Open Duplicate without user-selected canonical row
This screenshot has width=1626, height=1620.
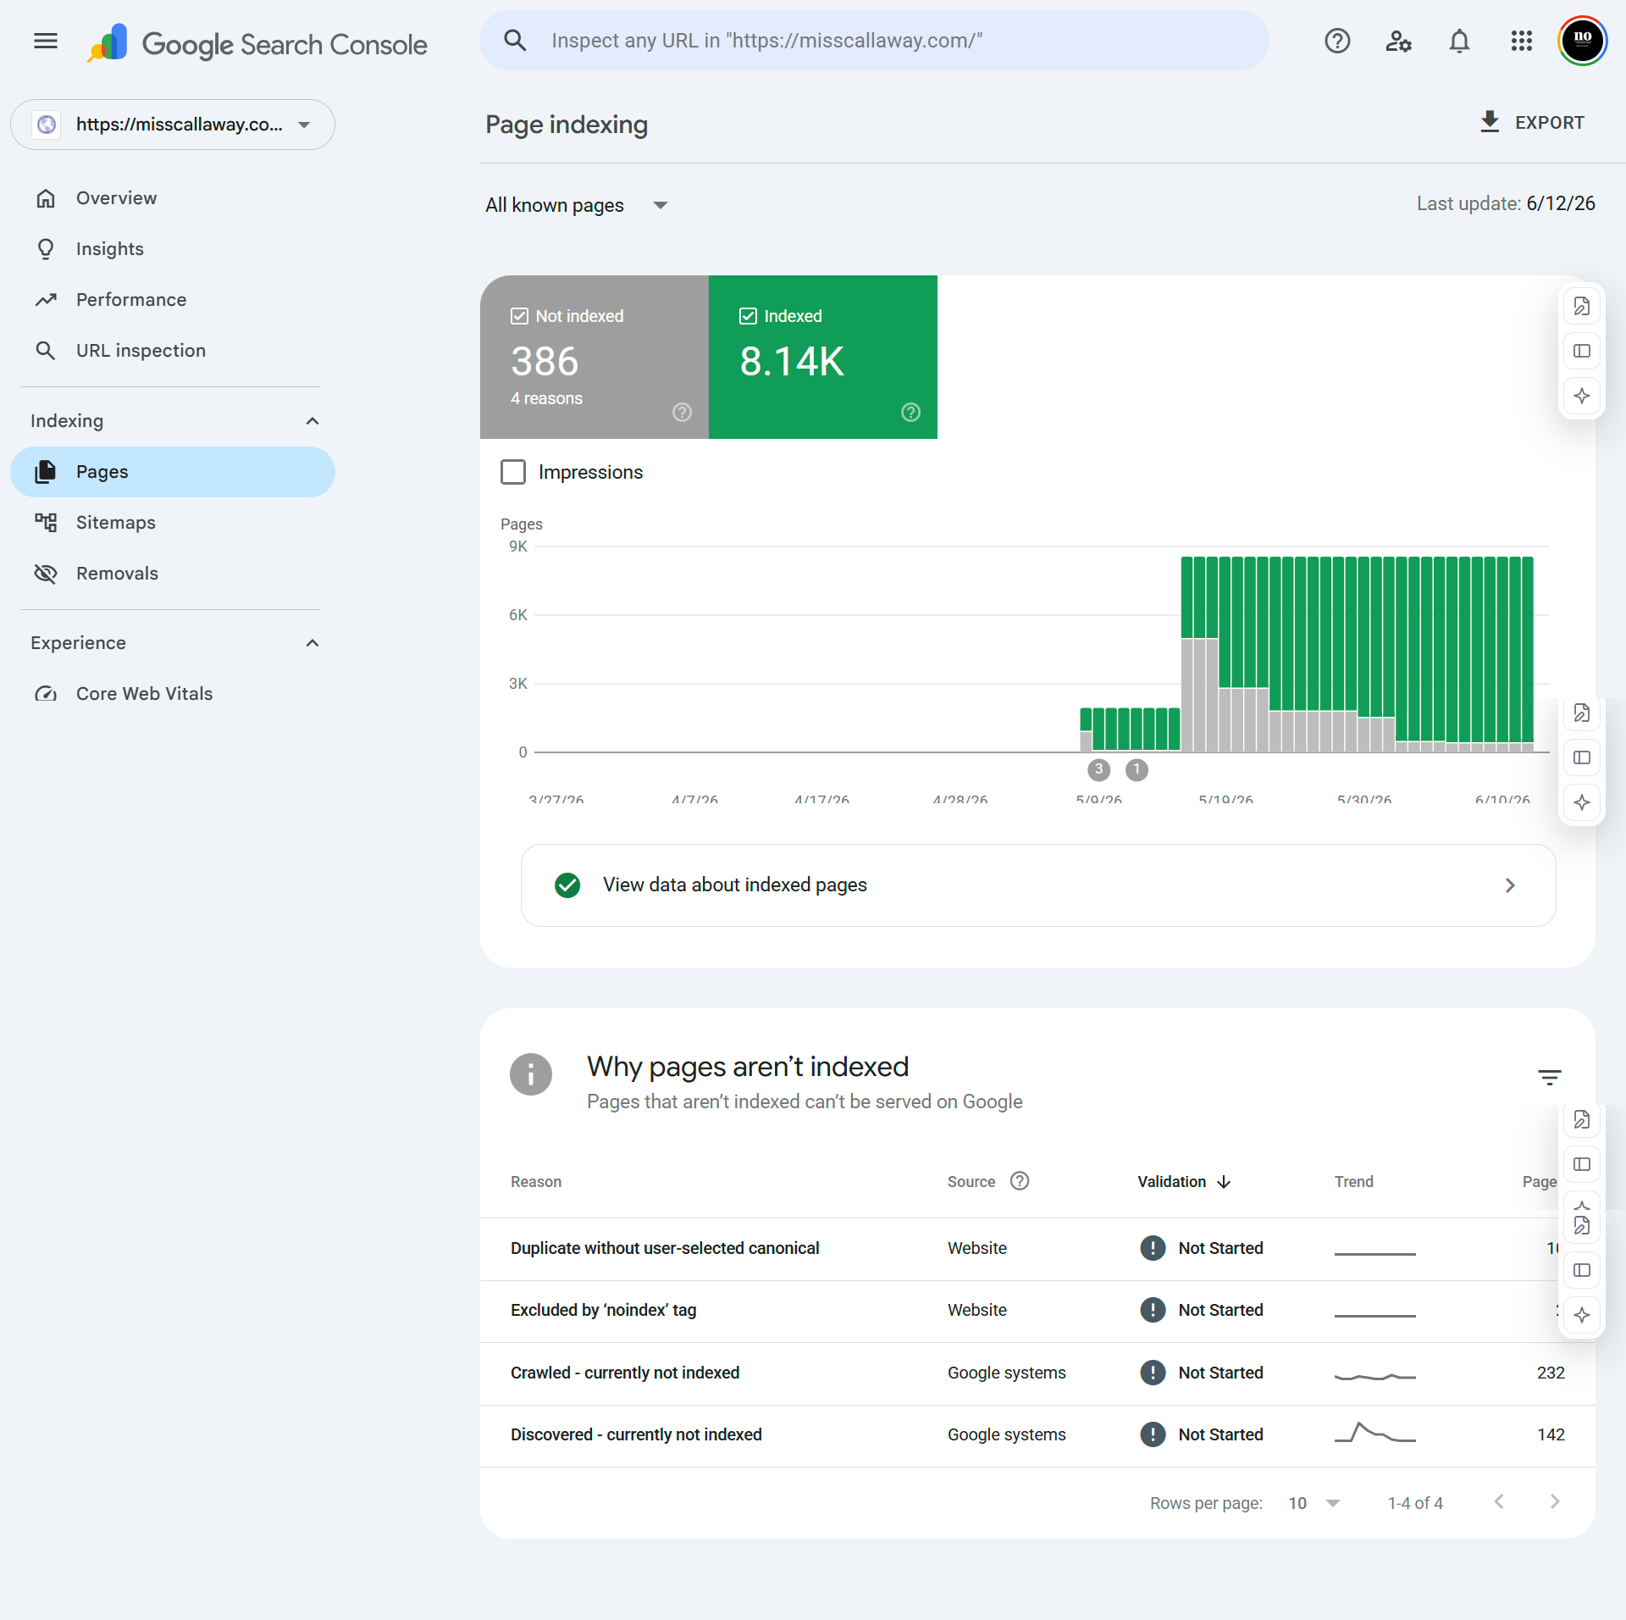[x=1037, y=1249]
